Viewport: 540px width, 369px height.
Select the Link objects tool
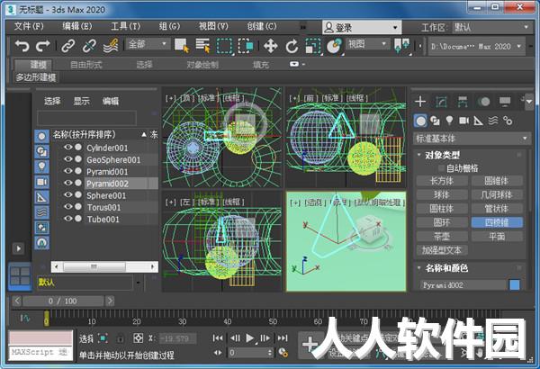click(x=67, y=46)
